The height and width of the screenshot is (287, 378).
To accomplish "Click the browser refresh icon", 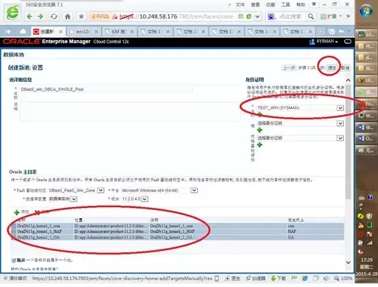I will [x=54, y=16].
